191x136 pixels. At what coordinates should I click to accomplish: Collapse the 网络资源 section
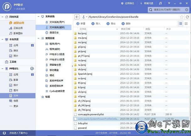3,17
